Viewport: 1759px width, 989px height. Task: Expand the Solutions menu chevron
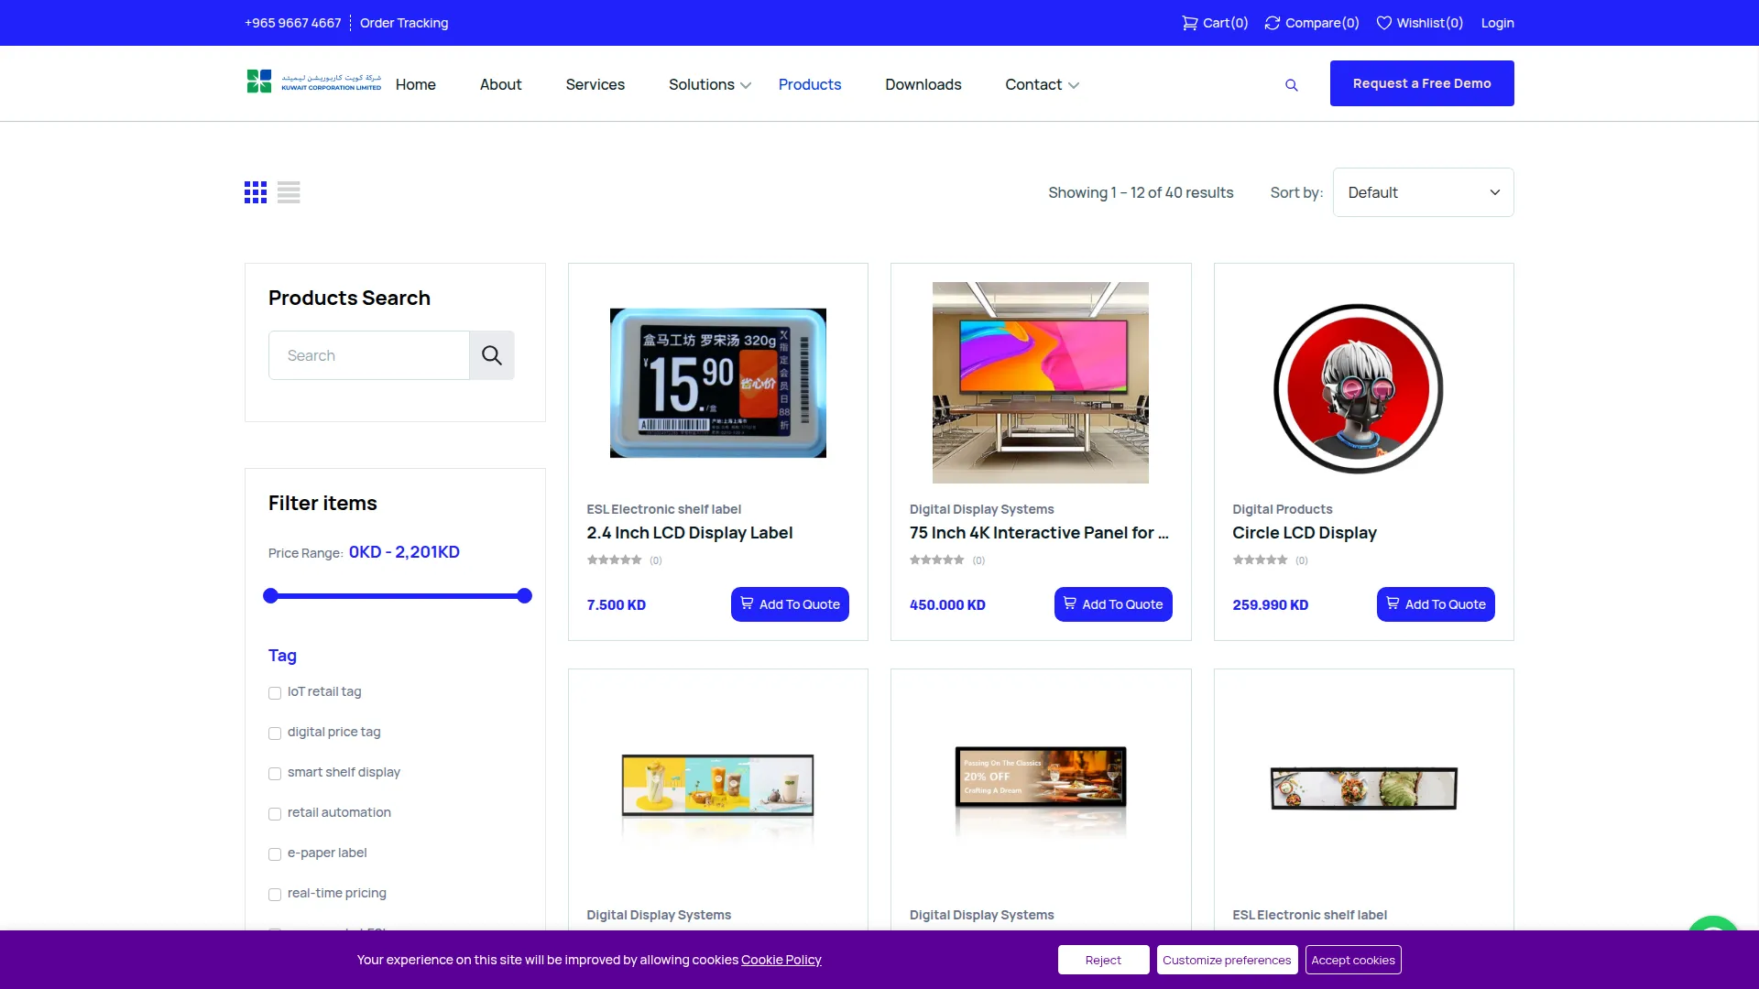click(x=746, y=85)
